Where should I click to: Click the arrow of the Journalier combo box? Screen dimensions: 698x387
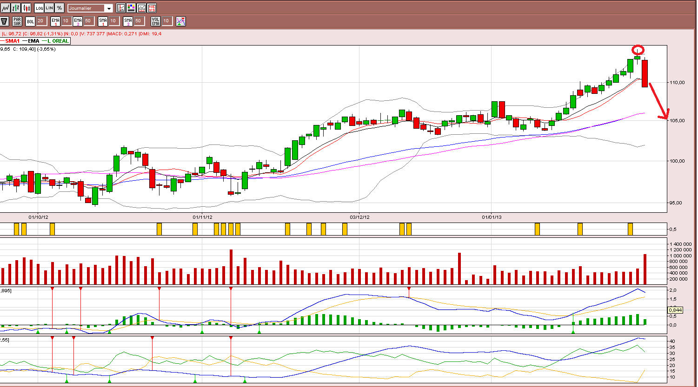click(109, 8)
